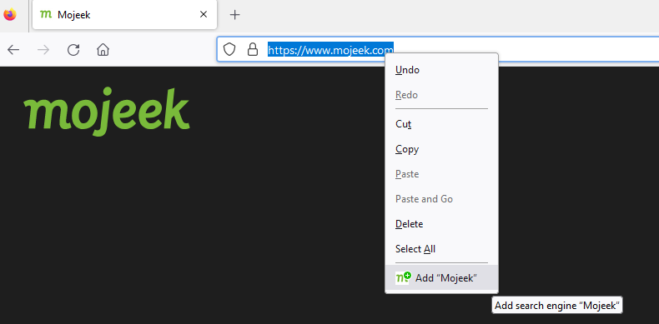
Task: Choose Delete from context menu
Action: (x=441, y=224)
